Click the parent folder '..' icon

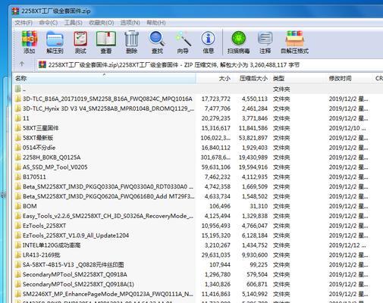(x=18, y=89)
